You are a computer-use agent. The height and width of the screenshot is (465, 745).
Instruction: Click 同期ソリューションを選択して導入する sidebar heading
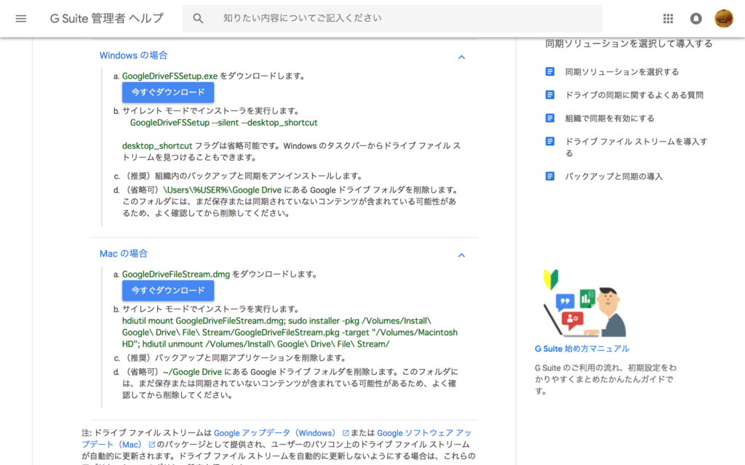pos(629,44)
